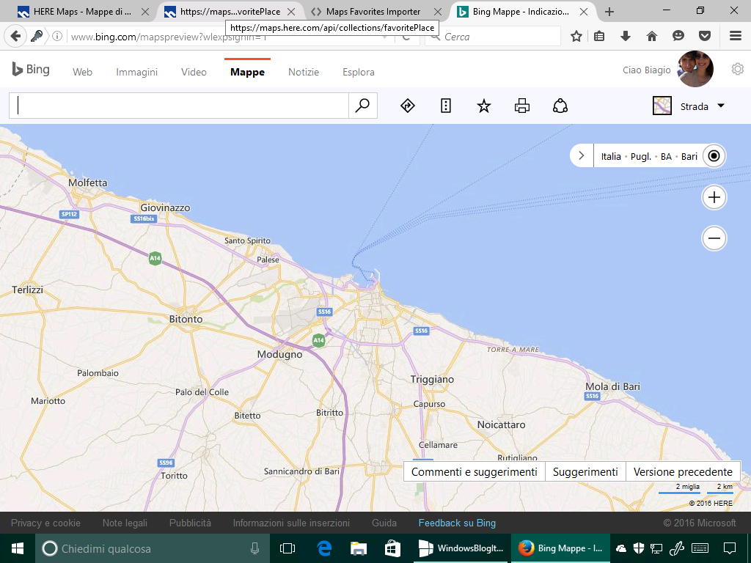Image resolution: width=751 pixels, height=563 pixels.
Task: Click Mola di Bari map label
Action: point(612,386)
